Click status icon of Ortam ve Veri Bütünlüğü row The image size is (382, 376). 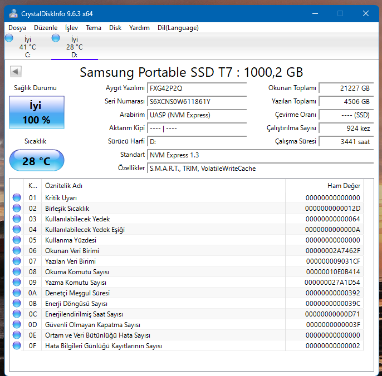click(x=17, y=335)
